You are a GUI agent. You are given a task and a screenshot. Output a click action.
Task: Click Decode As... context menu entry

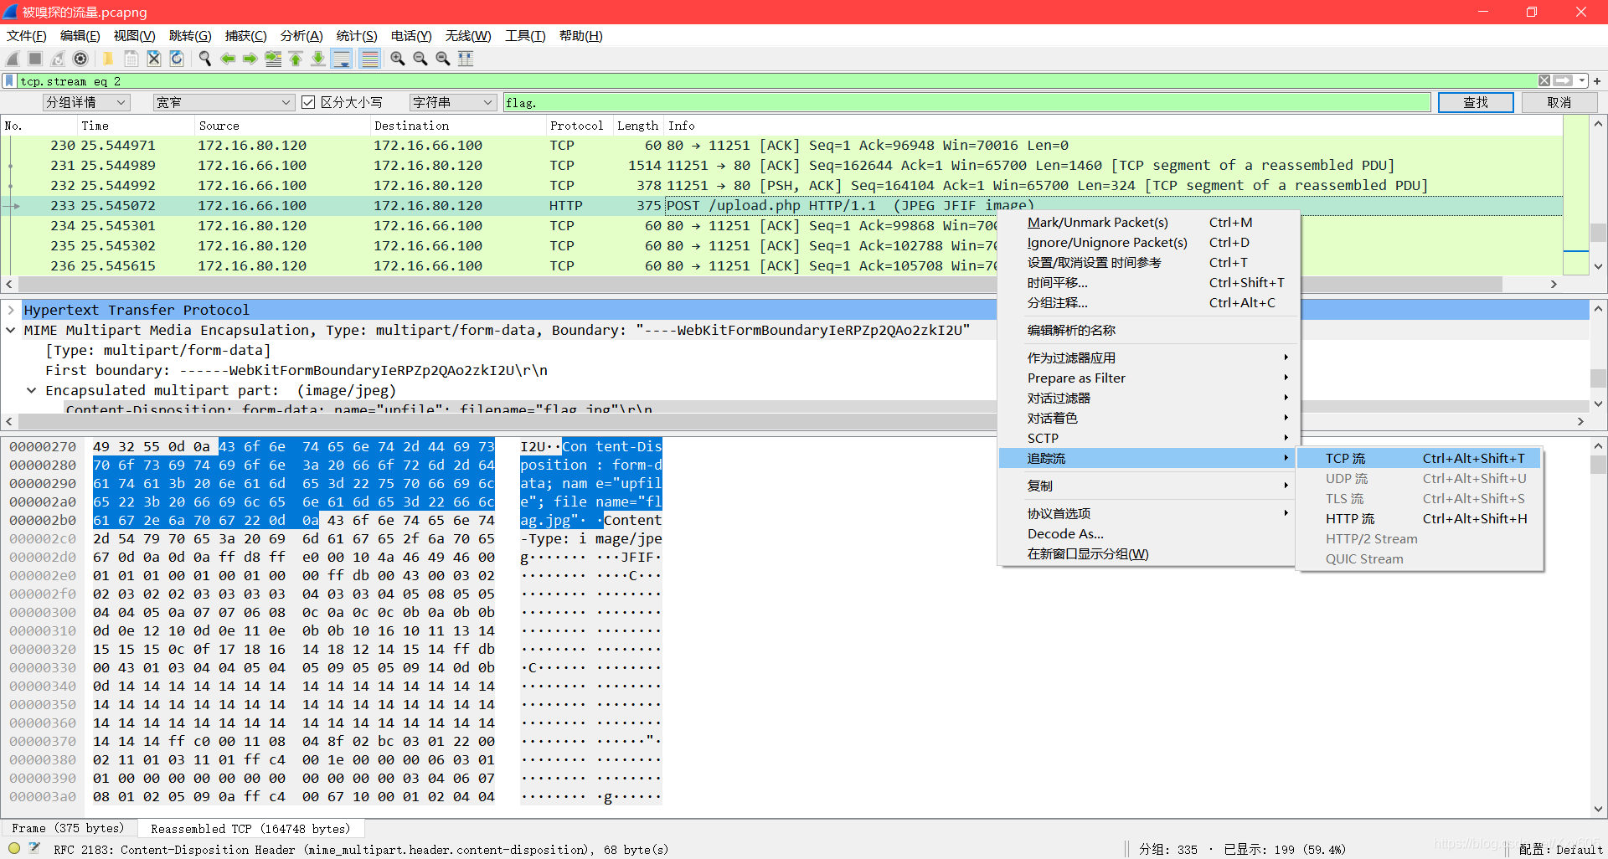click(1149, 534)
